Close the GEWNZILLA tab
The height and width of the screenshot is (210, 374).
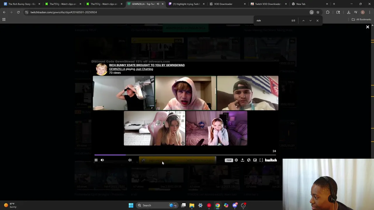pos(162,4)
